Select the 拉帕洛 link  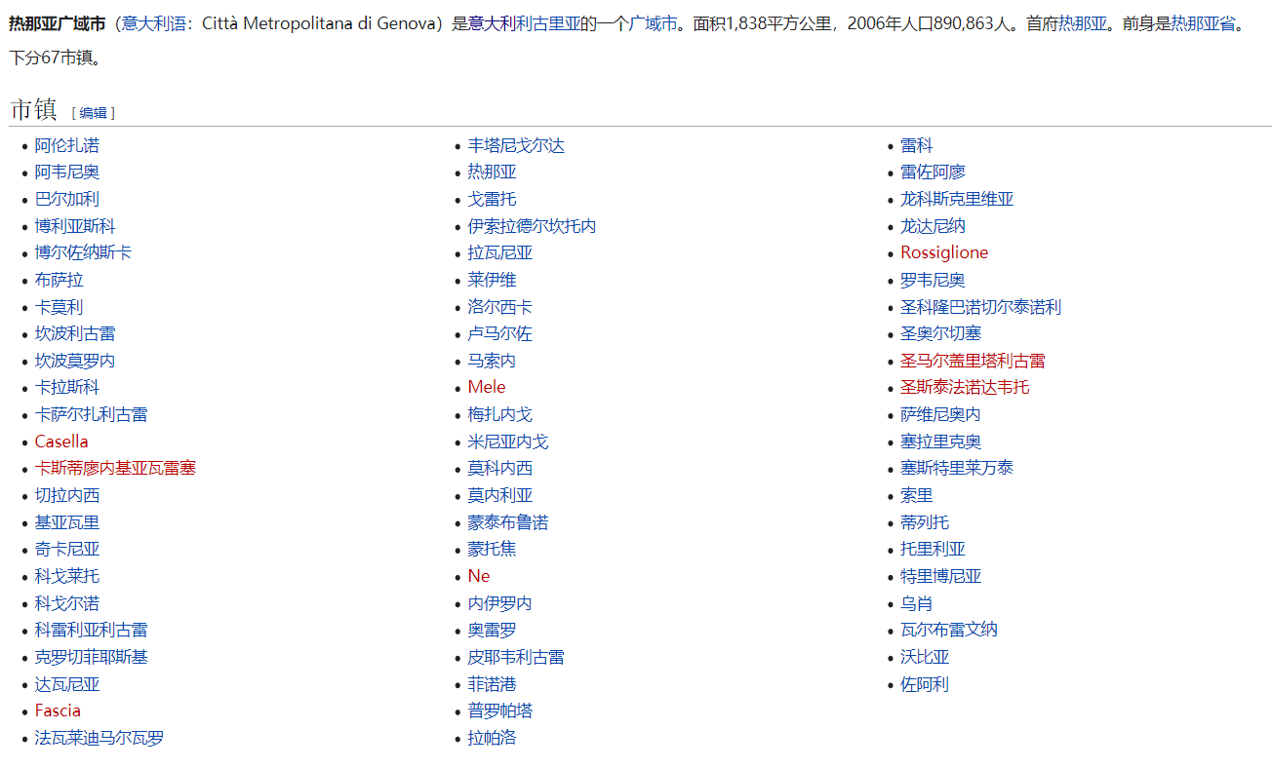click(x=493, y=739)
